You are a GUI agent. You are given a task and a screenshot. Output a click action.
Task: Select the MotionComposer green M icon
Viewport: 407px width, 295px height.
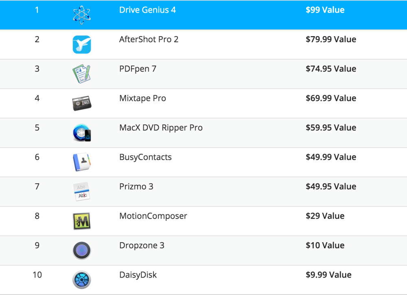[82, 221]
